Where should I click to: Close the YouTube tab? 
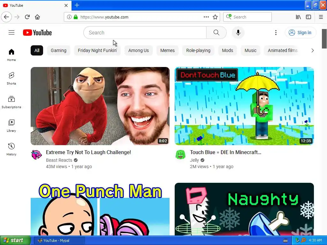pos(66,5)
